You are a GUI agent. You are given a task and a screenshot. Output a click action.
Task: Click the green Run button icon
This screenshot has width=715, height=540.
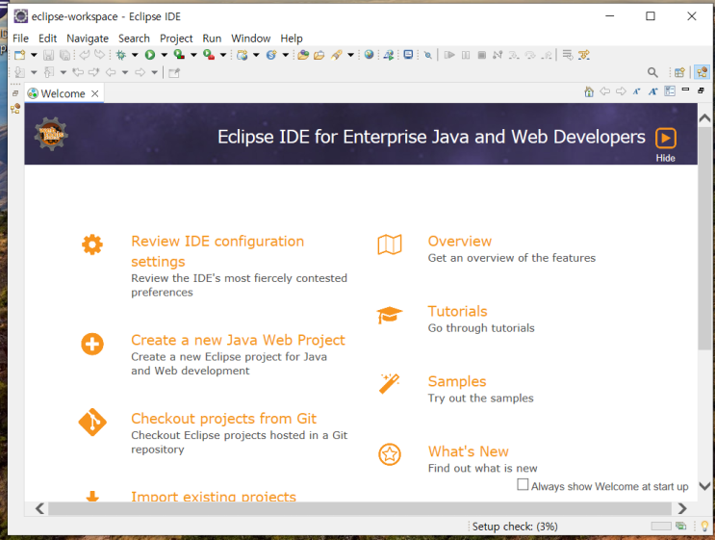150,55
